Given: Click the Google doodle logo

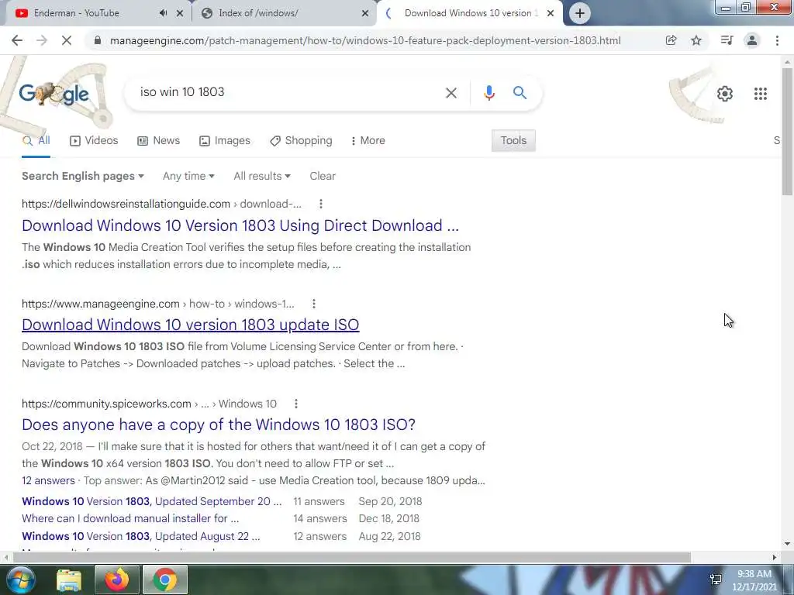Looking at the screenshot, I should pos(54,94).
